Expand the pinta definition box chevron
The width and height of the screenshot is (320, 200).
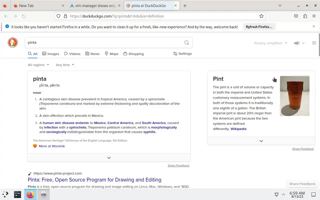pos(109,158)
